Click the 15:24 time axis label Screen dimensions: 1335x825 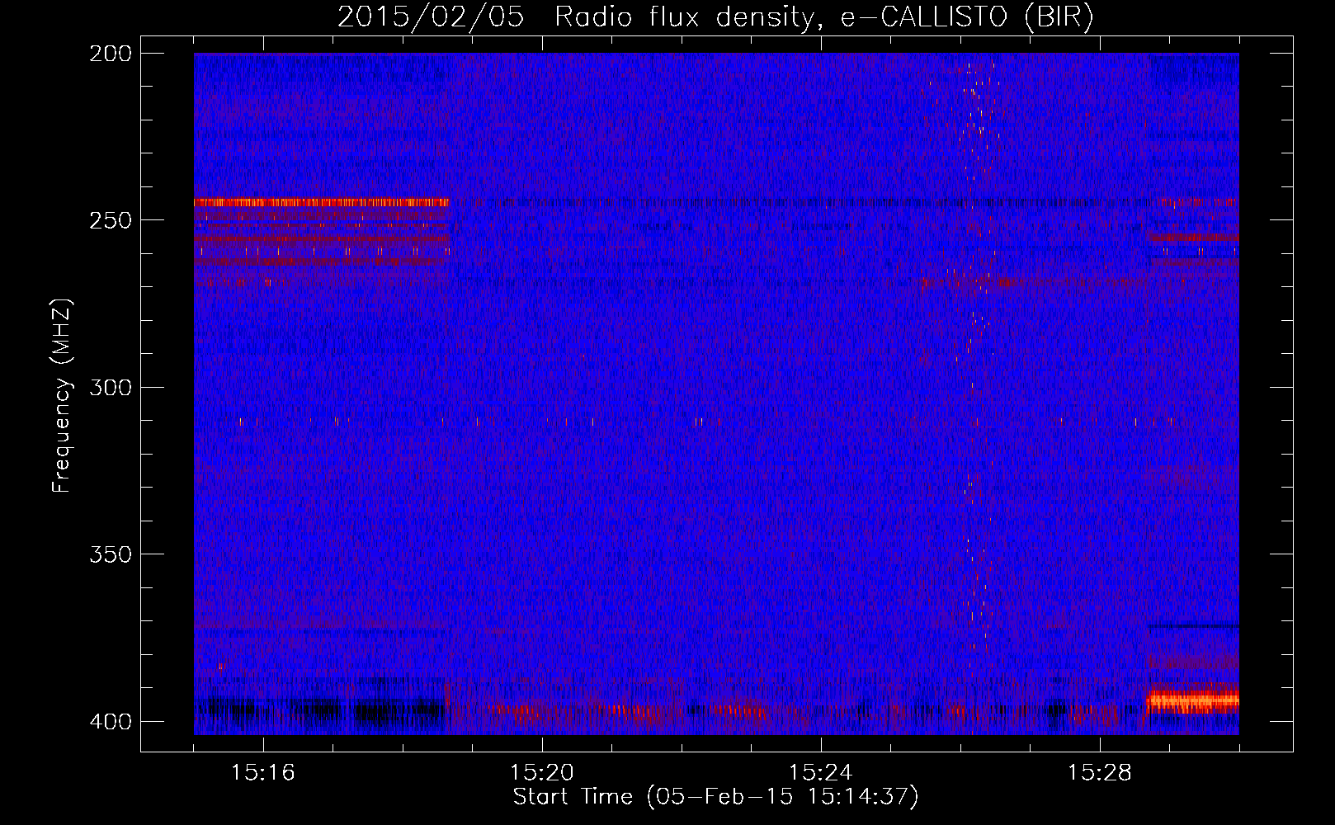click(820, 773)
